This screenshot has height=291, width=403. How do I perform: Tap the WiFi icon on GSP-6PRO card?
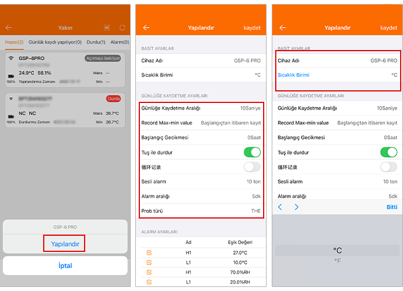click(11, 59)
